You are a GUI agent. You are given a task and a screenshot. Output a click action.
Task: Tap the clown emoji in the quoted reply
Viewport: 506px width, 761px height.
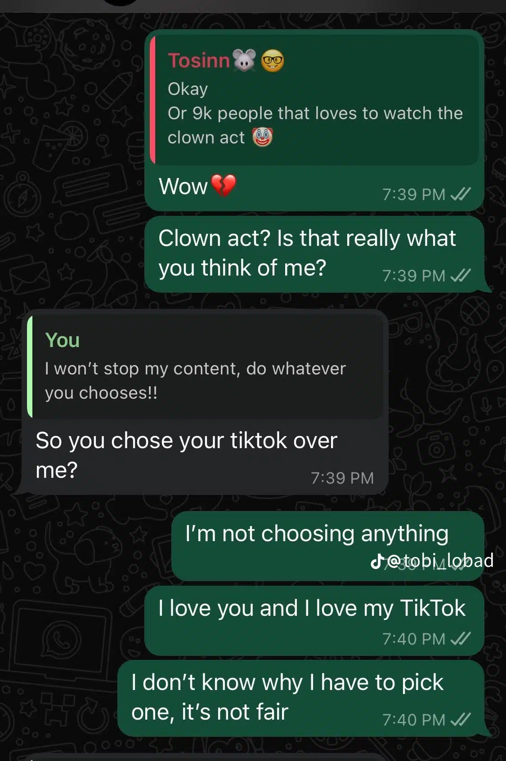(263, 137)
